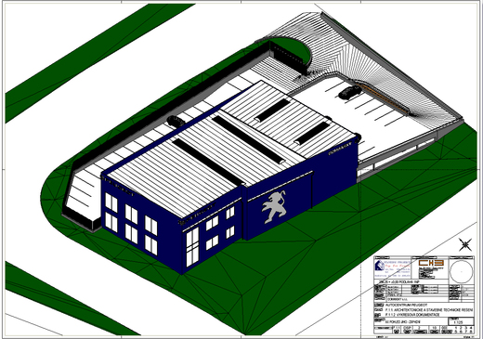Screen dimensions: 483x339
Task: Click the north arrow compass symbol
Action: 465,244
